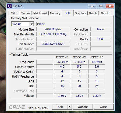
Task: Click the CAS# Latency 6.0 cell
Action: tap(97, 67)
